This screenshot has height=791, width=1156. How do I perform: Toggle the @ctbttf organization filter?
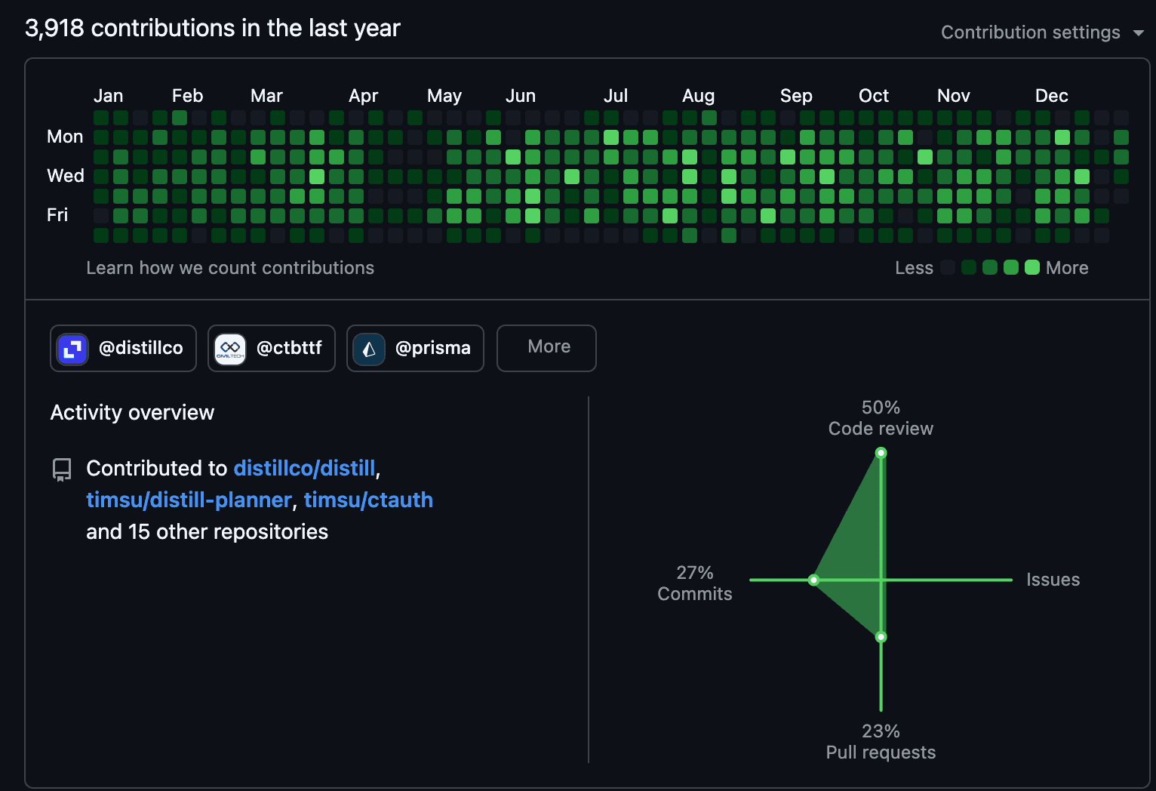[x=271, y=348]
